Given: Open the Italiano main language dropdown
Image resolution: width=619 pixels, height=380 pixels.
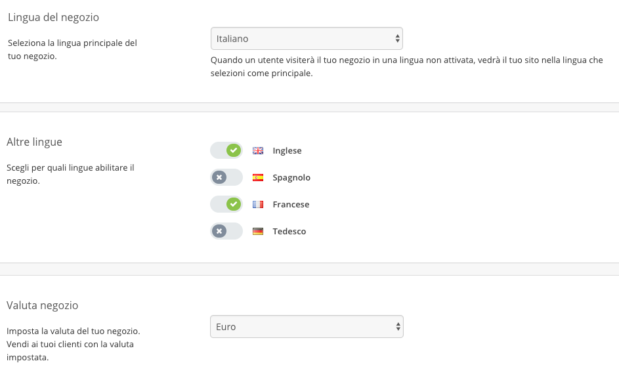Looking at the screenshot, I should click(x=307, y=39).
